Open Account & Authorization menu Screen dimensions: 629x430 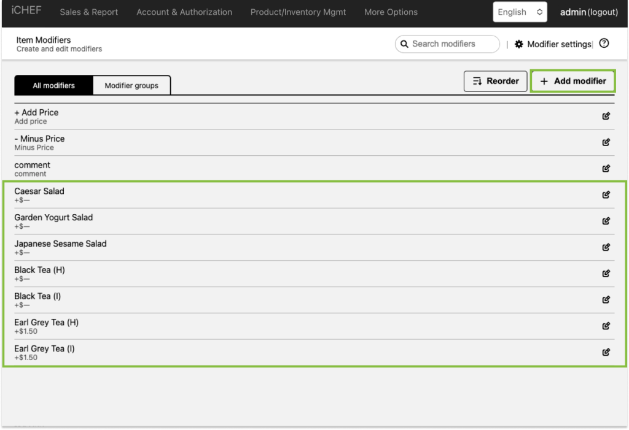(x=184, y=12)
